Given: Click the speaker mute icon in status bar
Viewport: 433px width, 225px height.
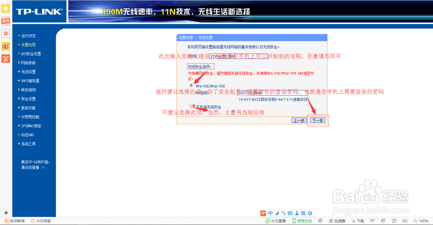Looking at the screenshot, I should coord(405,221).
